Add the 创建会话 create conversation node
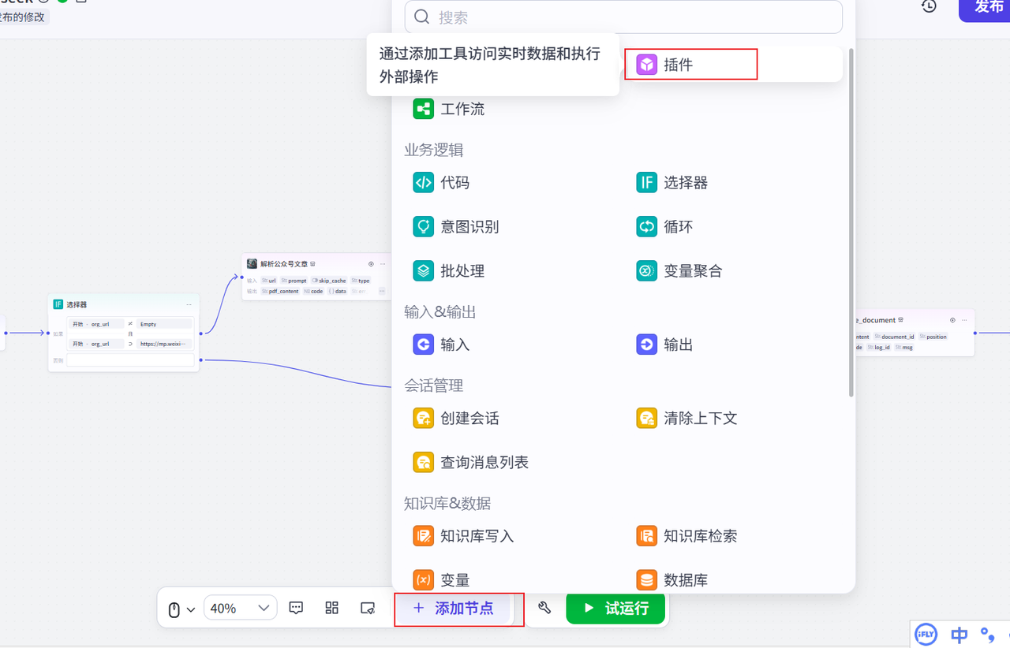 (x=456, y=418)
